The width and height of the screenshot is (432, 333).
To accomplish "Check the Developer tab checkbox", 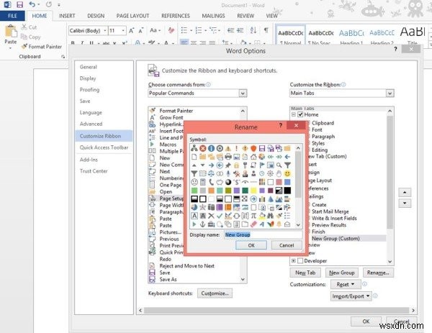I will [300, 260].
